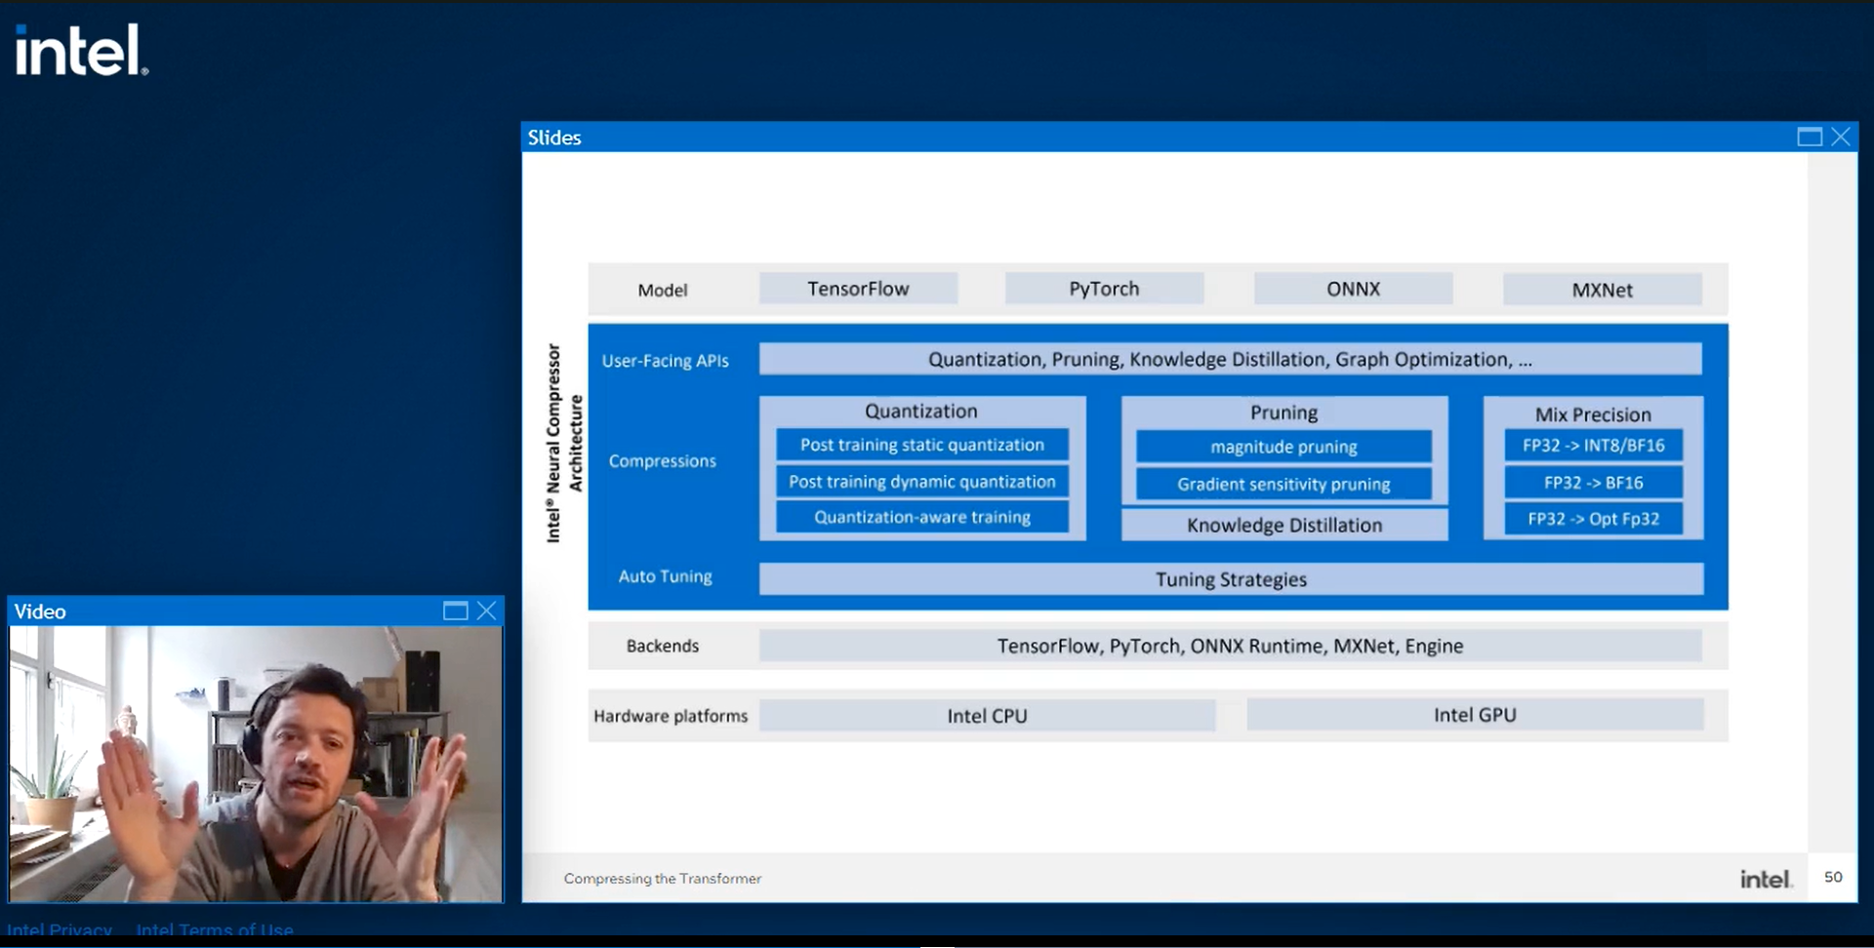The image size is (1874, 948).
Task: Click Post training static quantization box
Action: [x=921, y=445]
